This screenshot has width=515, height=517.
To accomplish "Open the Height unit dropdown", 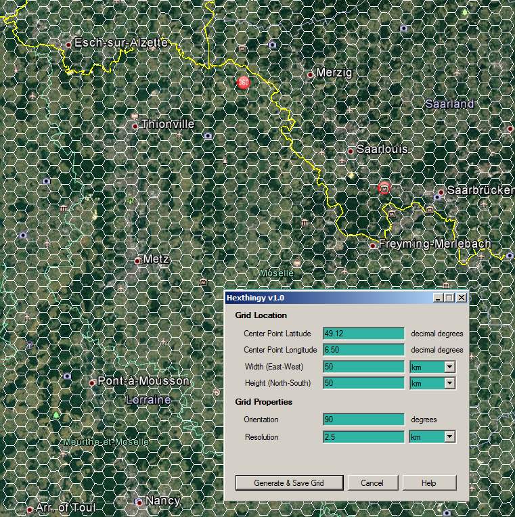I will coord(449,383).
